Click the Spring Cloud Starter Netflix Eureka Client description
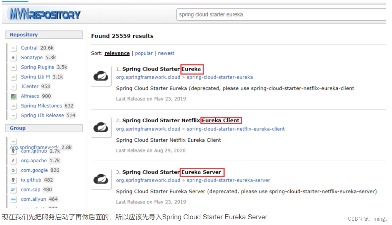 tap(168, 140)
